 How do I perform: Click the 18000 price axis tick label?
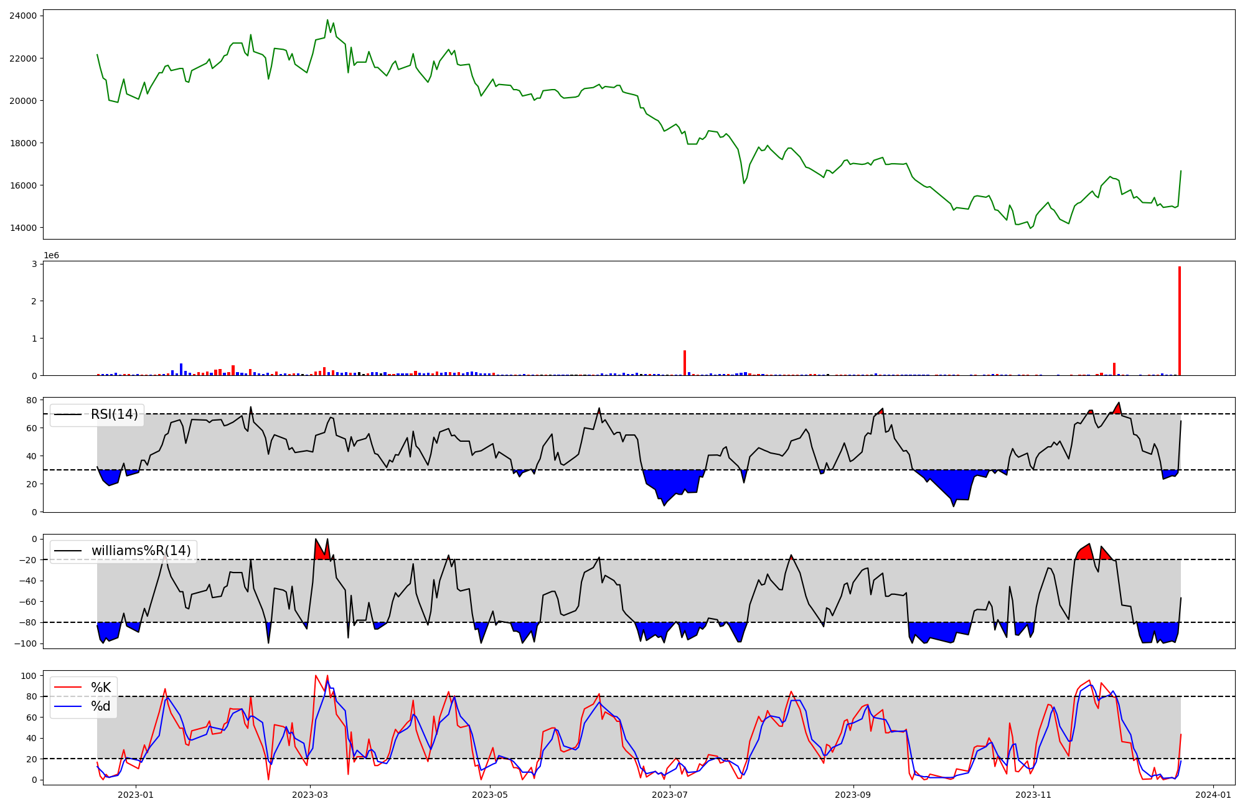point(23,143)
